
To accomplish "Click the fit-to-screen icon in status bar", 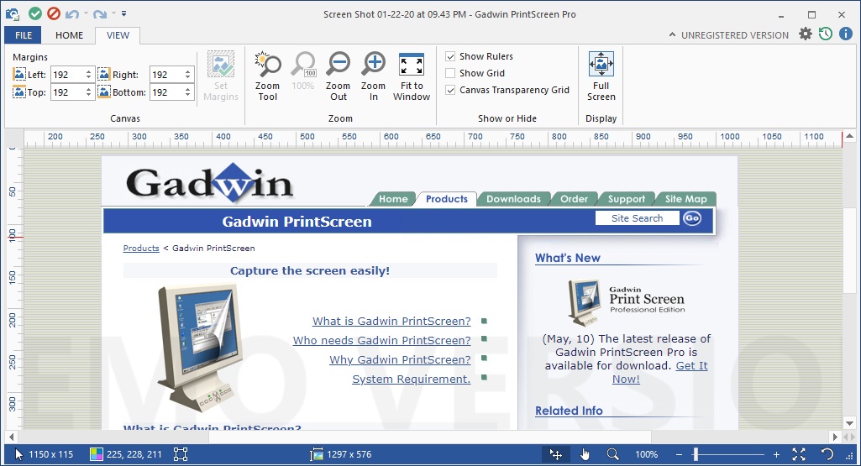I will pyautogui.click(x=799, y=454).
